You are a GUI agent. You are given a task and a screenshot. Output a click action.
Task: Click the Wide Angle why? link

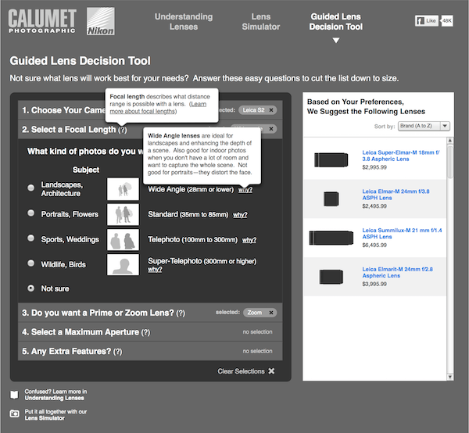245,190
